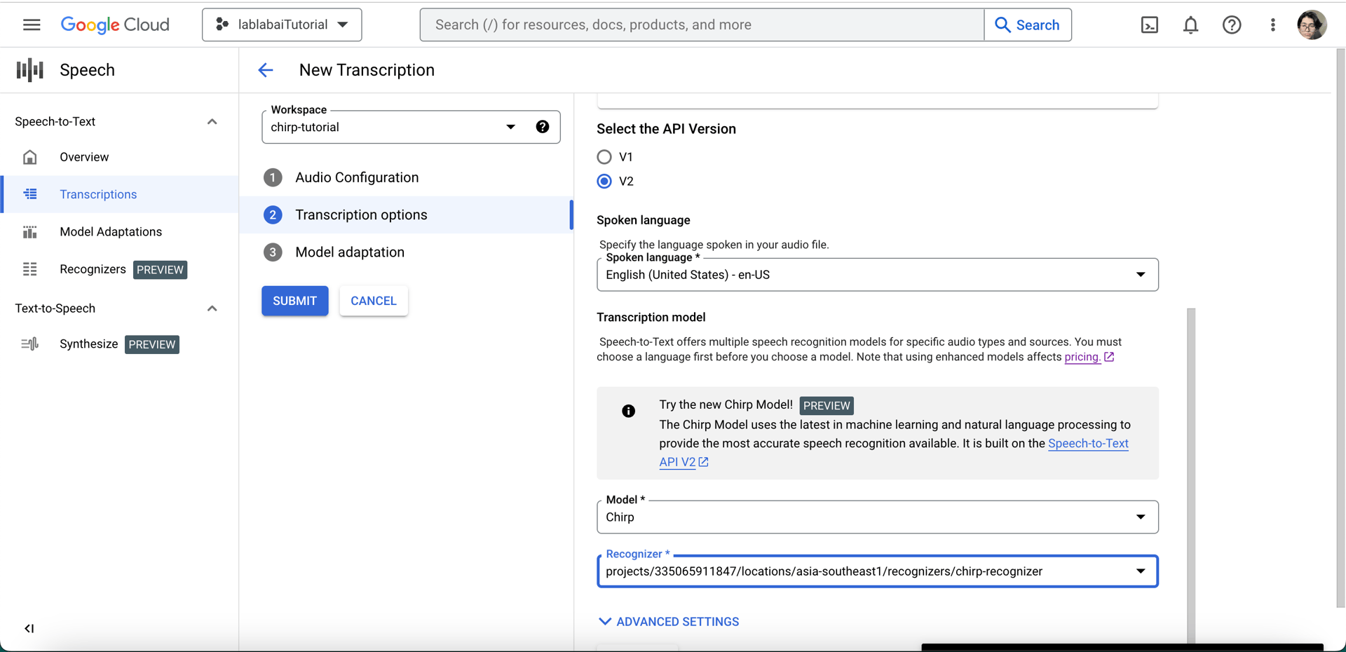This screenshot has height=652, width=1346.
Task: Go to Model Adaptations in sidebar
Action: pyautogui.click(x=110, y=232)
